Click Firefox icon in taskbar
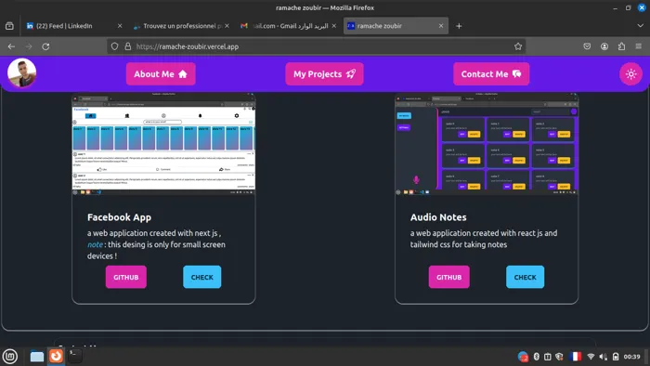 [x=56, y=356]
